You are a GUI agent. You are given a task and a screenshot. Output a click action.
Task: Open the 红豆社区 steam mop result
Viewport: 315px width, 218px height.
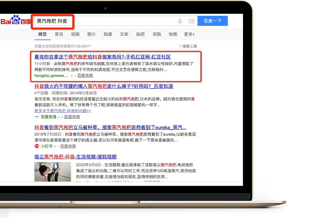[102, 57]
